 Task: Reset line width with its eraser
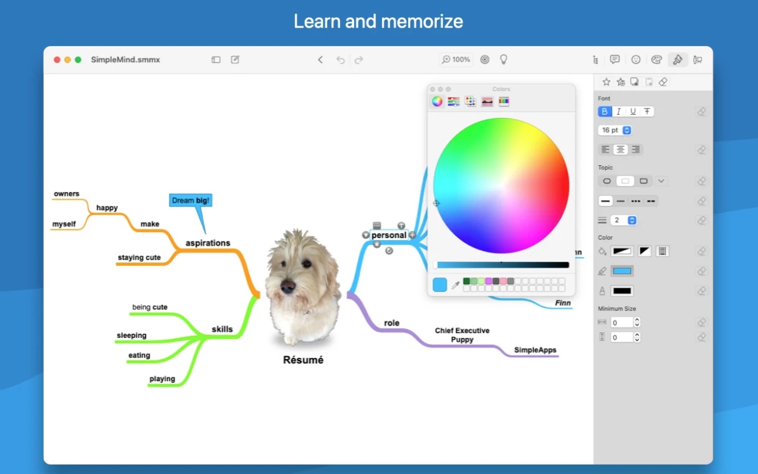point(702,220)
